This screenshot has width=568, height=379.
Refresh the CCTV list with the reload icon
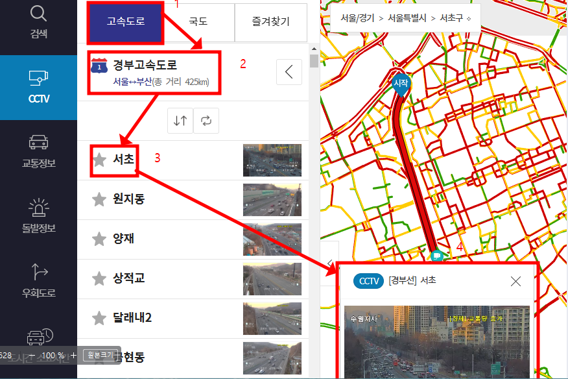pyautogui.click(x=206, y=121)
